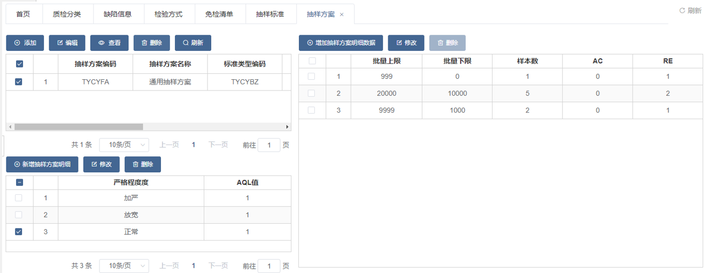Click the scrollbar right arrow
Image resolution: width=708 pixels, height=273 pixels.
pyautogui.click(x=287, y=127)
